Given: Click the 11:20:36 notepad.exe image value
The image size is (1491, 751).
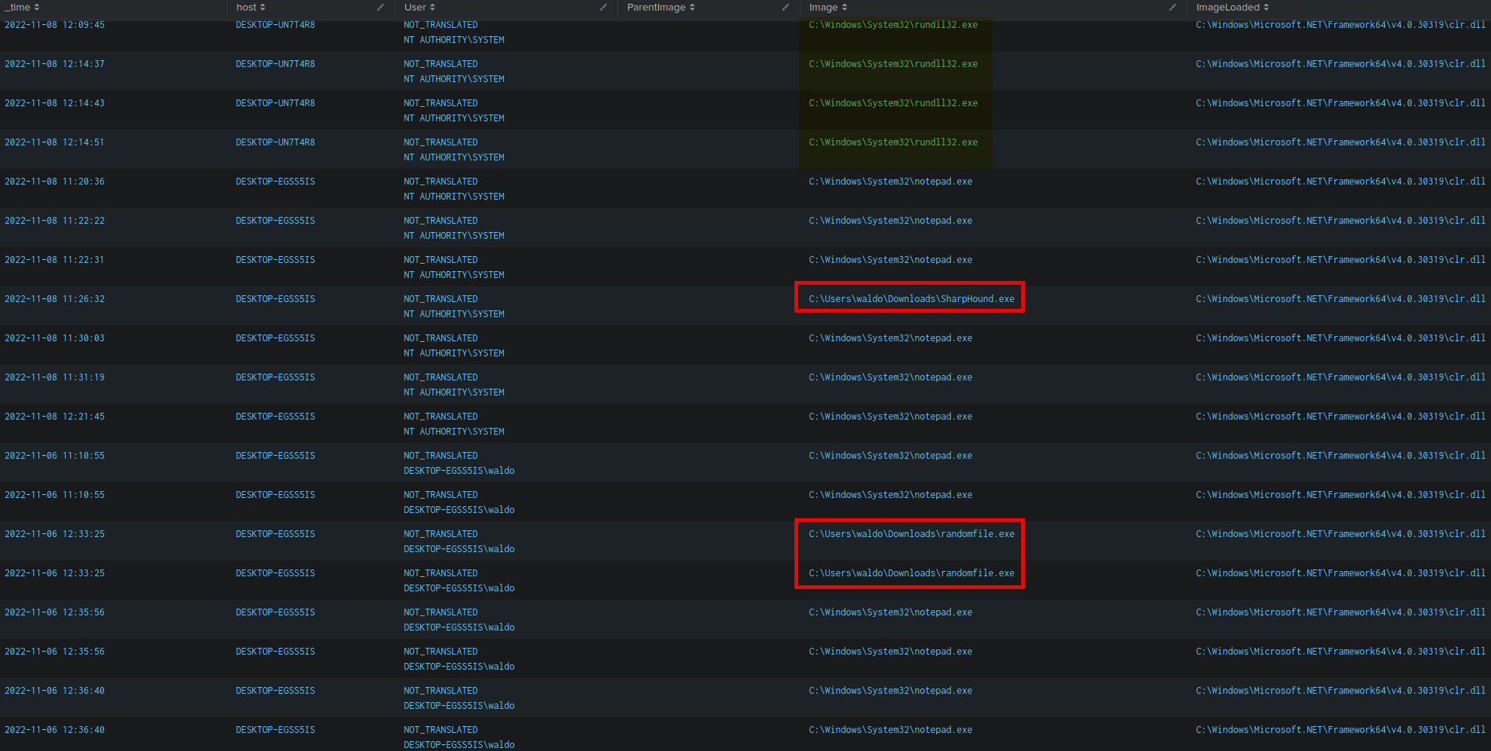Looking at the screenshot, I should [x=890, y=182].
